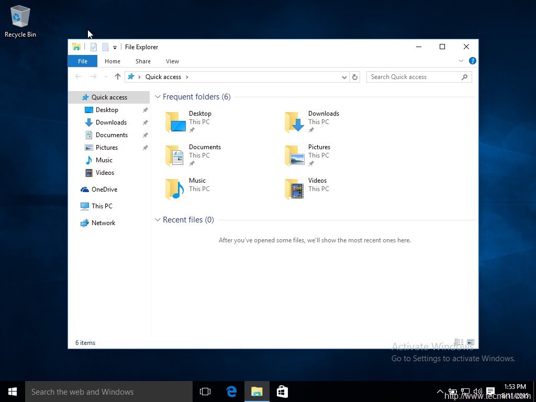
Task: Expand the Recent files section
Action: click(x=158, y=220)
